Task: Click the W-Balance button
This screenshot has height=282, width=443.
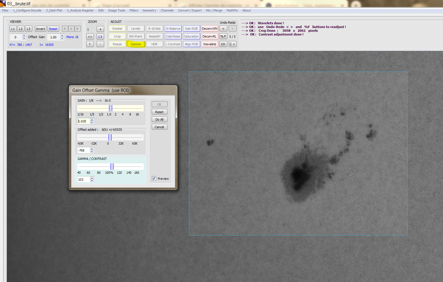Action: click(173, 29)
